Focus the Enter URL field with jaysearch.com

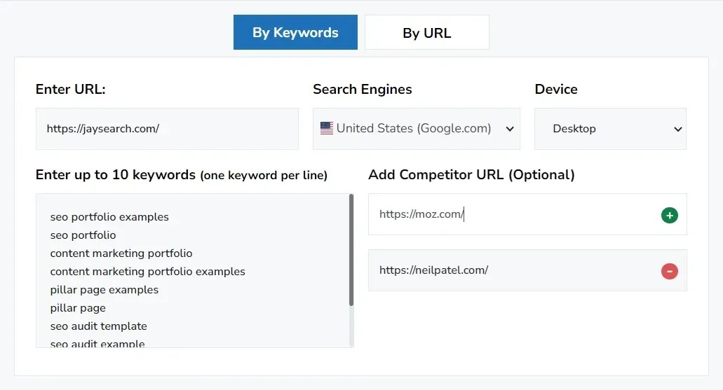(x=167, y=129)
